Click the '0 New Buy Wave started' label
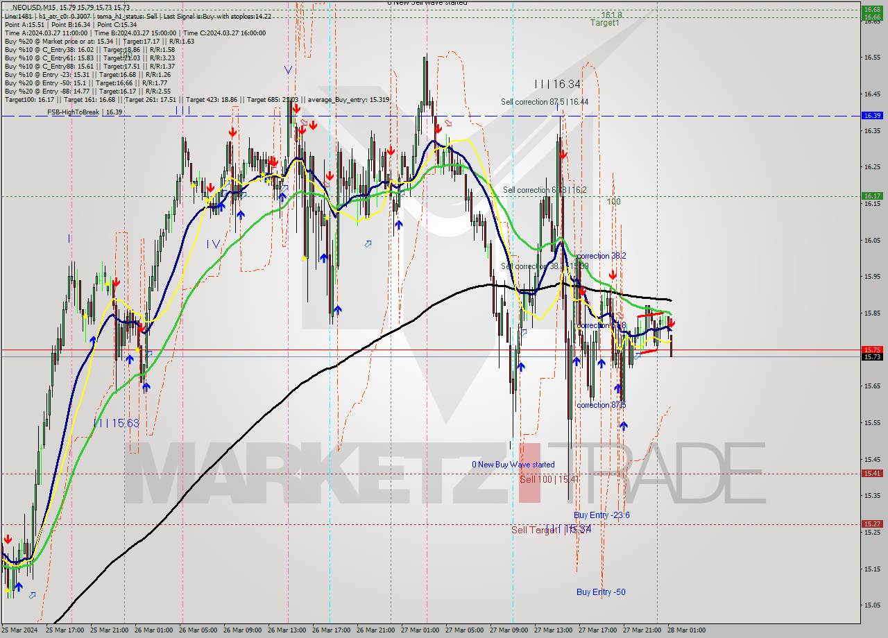 coord(513,465)
